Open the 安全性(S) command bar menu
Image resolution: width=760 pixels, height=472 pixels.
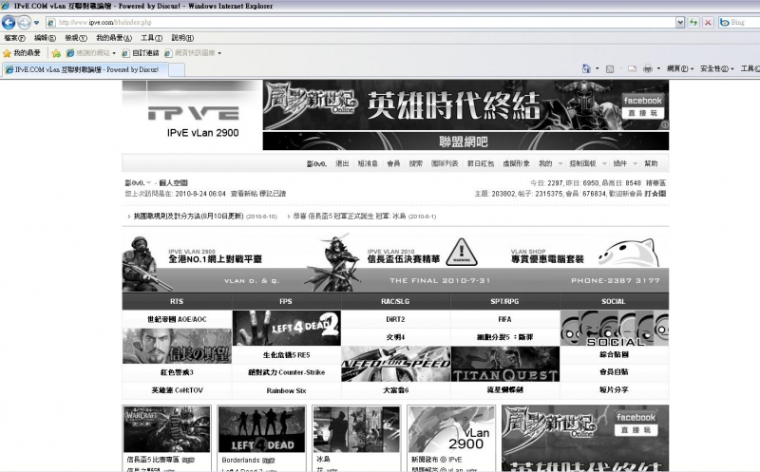tap(716, 68)
